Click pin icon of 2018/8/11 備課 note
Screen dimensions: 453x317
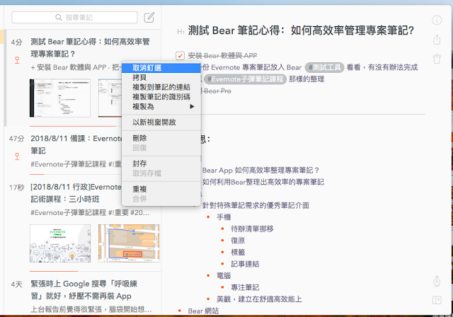(x=17, y=156)
